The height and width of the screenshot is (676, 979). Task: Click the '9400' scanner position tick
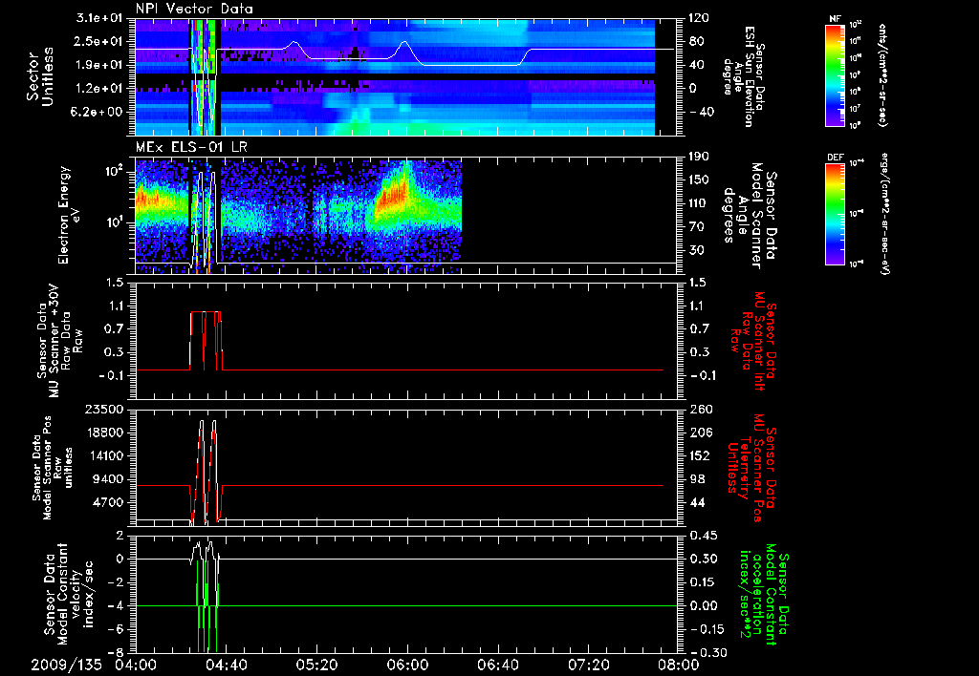pyautogui.click(x=109, y=479)
